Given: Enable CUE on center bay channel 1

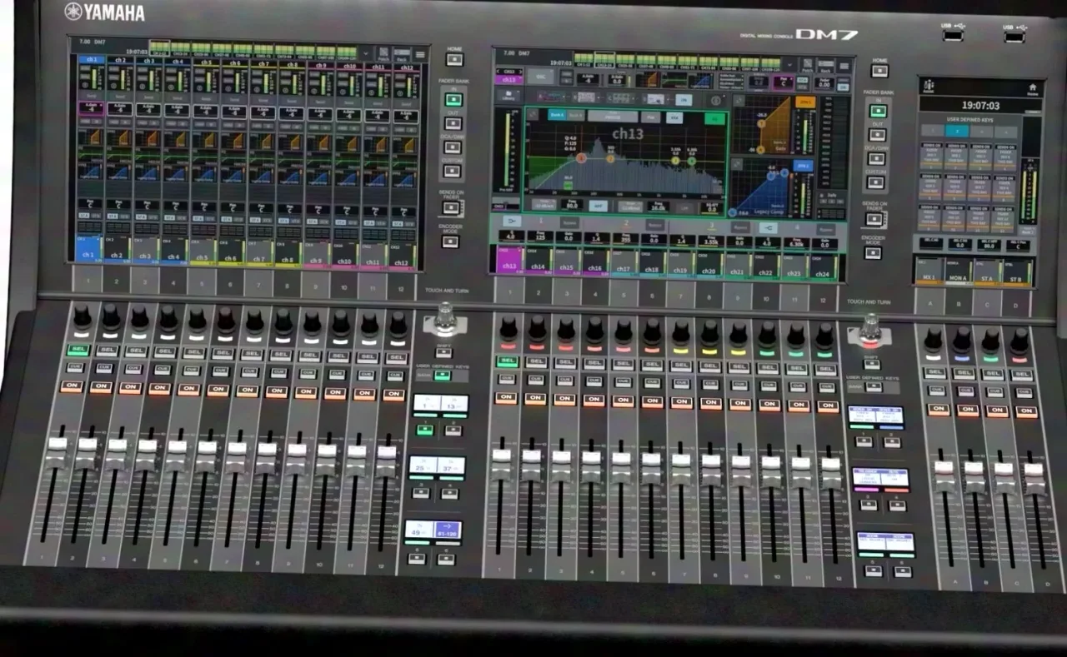Looking at the screenshot, I should click(506, 379).
